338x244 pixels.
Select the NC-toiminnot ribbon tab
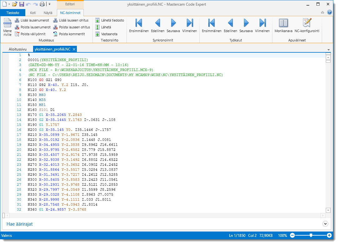(70, 13)
